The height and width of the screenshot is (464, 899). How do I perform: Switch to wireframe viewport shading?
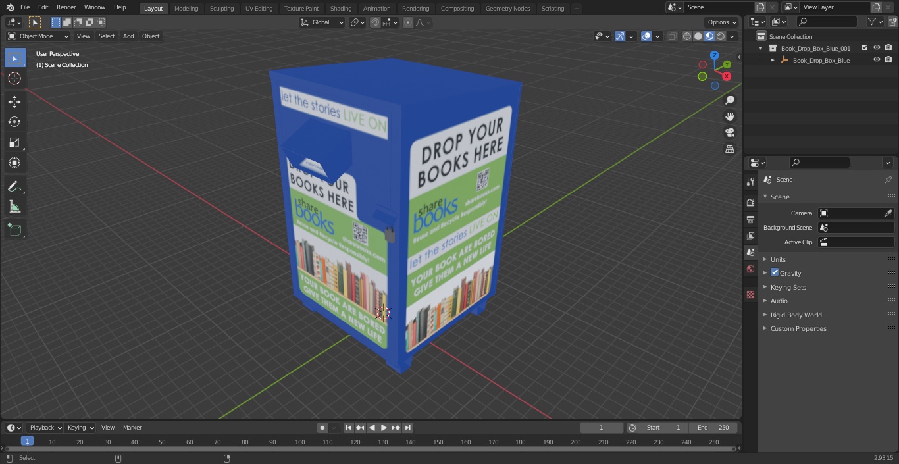(687, 36)
